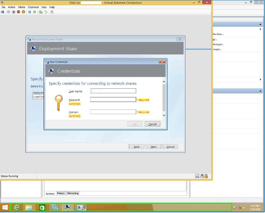Click the mouse status icon in VM status bar
Viewport: 265px width, 213px height.
point(202,176)
